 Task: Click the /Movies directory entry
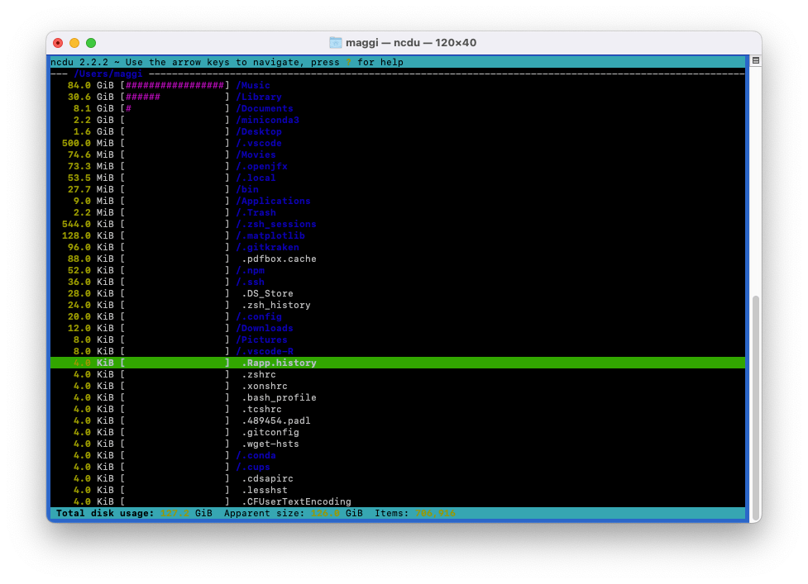click(x=256, y=154)
